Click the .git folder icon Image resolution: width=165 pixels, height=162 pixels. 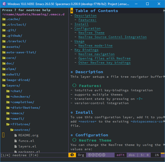pyautogui.click(x=4, y=30)
